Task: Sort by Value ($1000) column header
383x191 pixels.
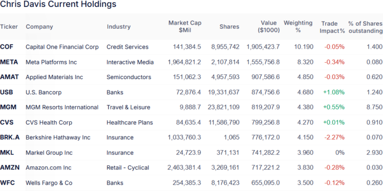Action: (x=269, y=27)
